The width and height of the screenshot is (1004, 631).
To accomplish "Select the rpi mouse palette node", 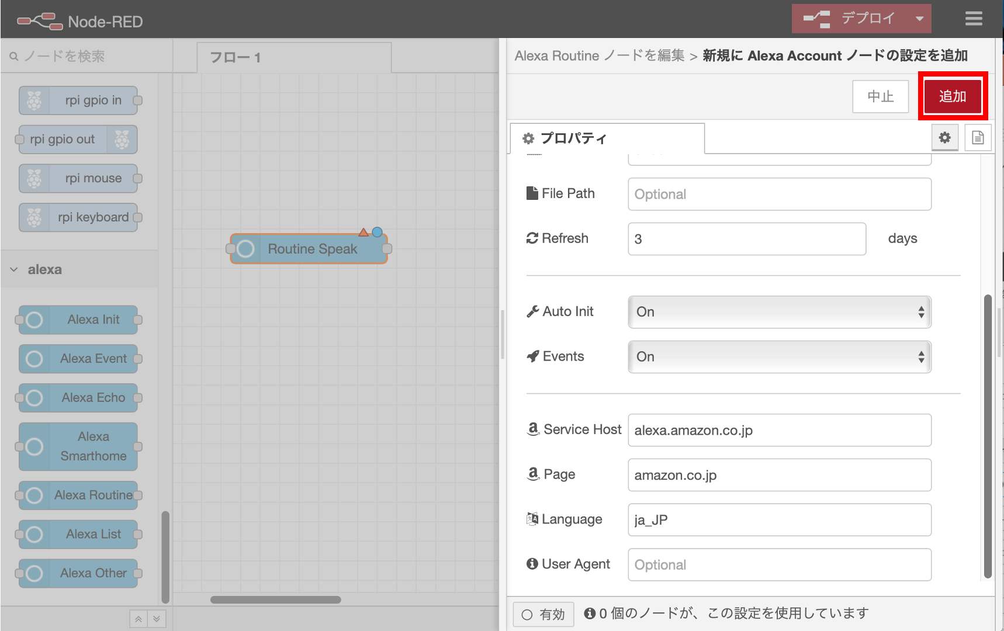I will pyautogui.click(x=78, y=178).
